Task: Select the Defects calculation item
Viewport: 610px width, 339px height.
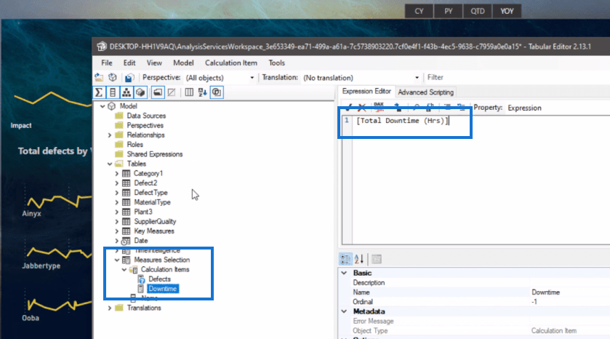Action: (159, 279)
